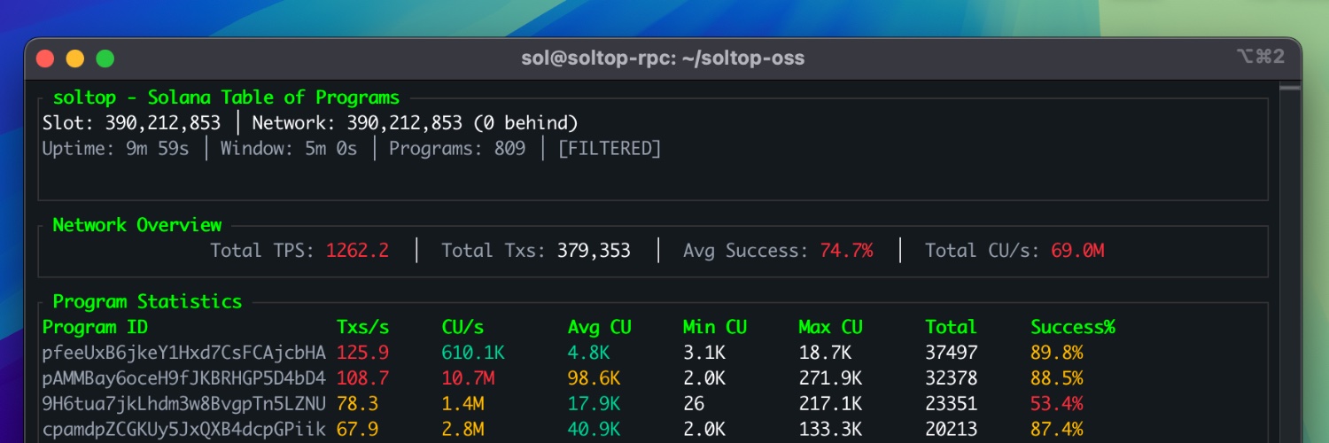Click the Network Overview section title
The height and width of the screenshot is (443, 1329).
click(137, 225)
